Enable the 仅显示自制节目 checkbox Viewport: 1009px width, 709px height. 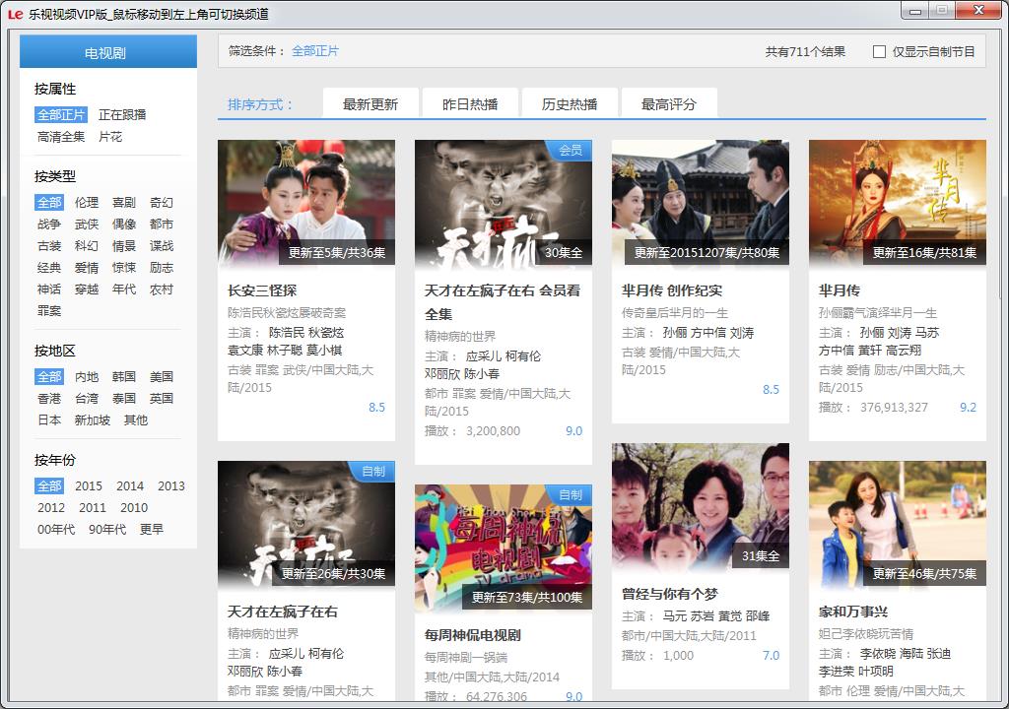pyautogui.click(x=879, y=52)
